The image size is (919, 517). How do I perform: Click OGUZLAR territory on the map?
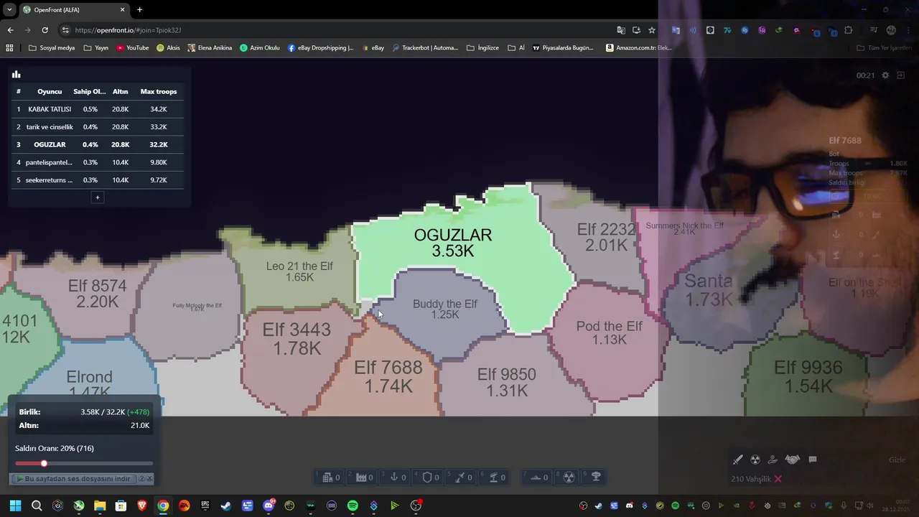pos(453,242)
